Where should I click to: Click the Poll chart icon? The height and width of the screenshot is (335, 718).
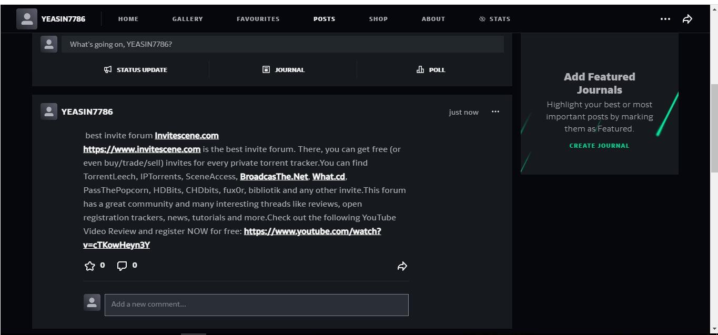point(420,69)
